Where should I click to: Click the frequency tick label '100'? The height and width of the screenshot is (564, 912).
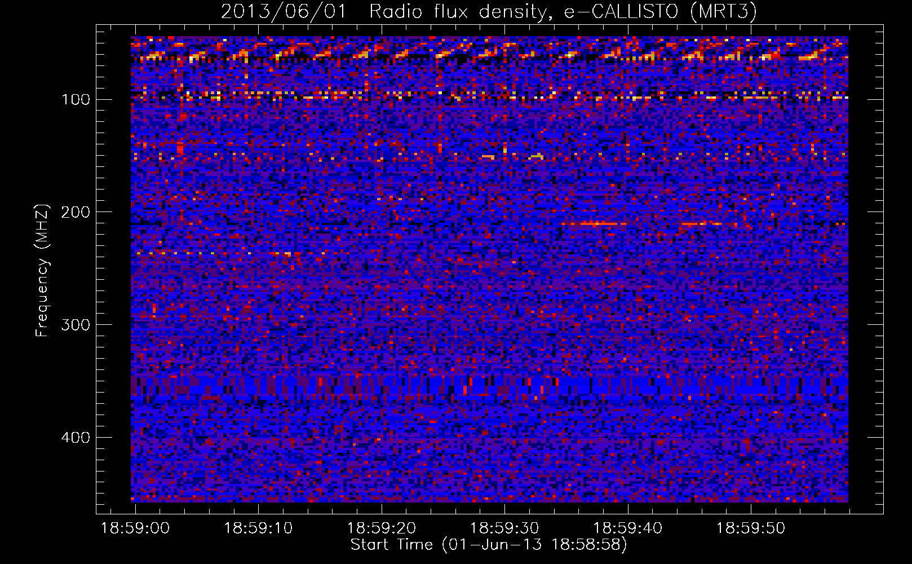(76, 100)
